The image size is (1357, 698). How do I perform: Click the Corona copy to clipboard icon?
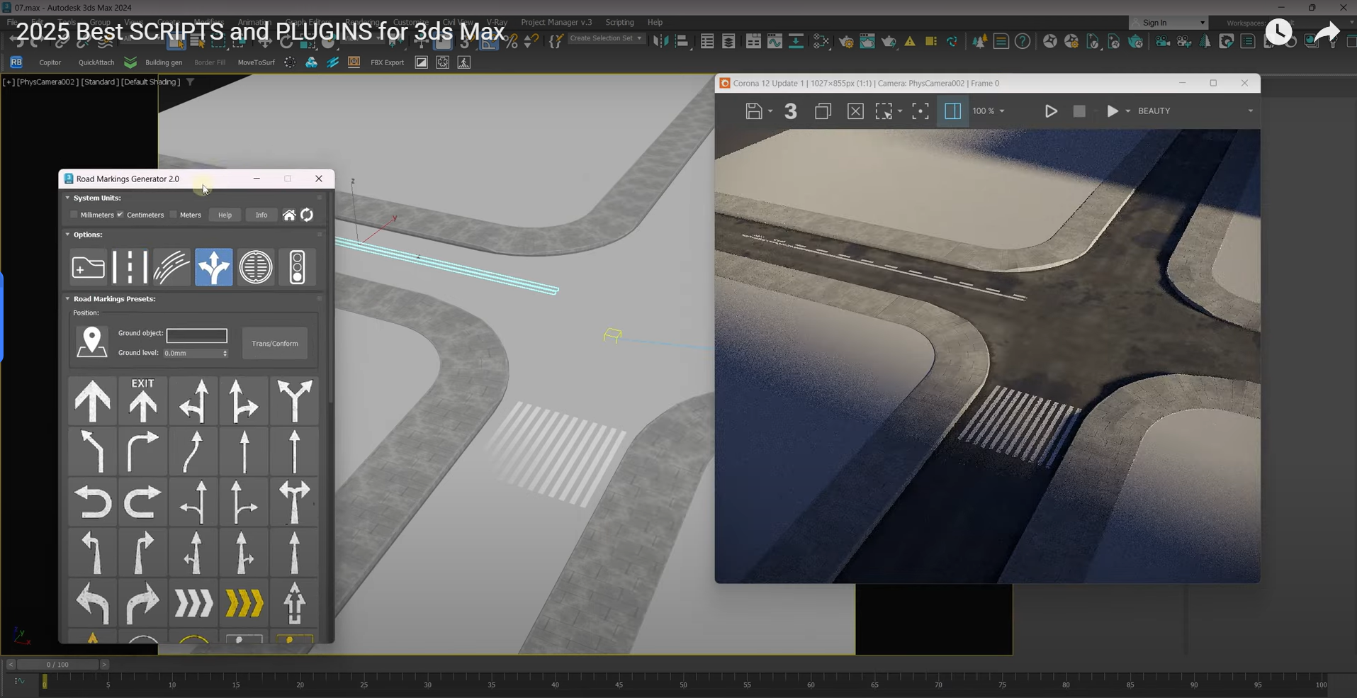coord(823,111)
